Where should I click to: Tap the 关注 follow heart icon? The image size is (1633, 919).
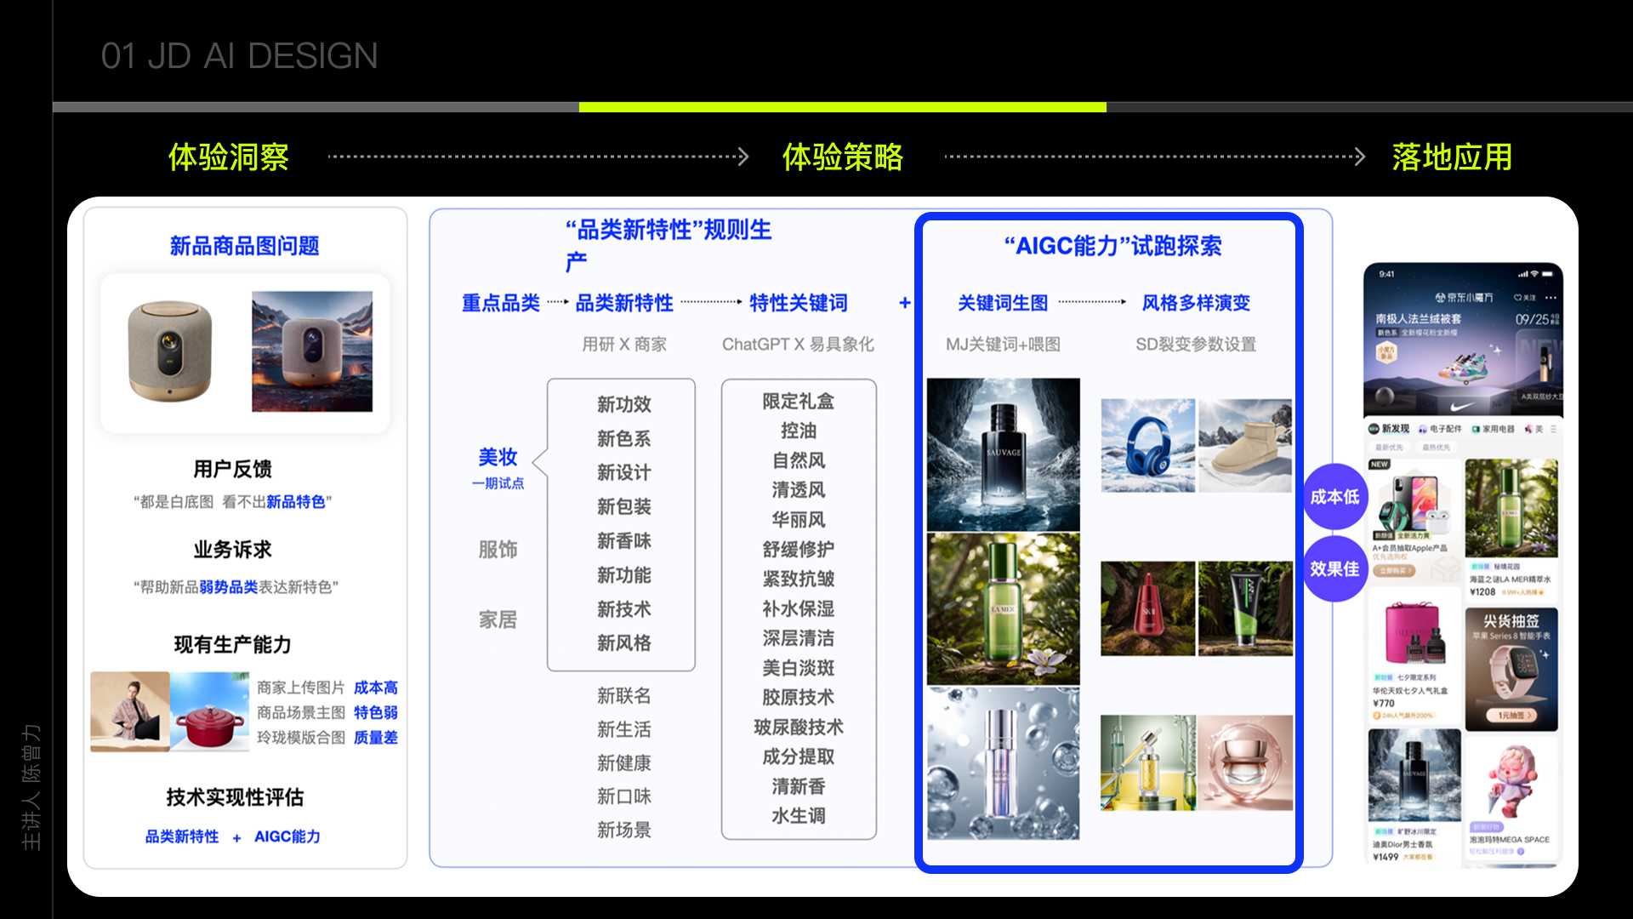click(1518, 298)
